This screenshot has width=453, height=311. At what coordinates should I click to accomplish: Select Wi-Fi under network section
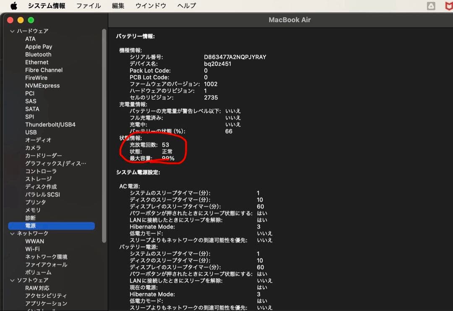[32, 249]
